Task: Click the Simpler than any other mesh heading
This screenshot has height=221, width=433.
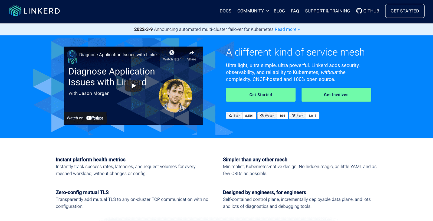Action: 255,160
